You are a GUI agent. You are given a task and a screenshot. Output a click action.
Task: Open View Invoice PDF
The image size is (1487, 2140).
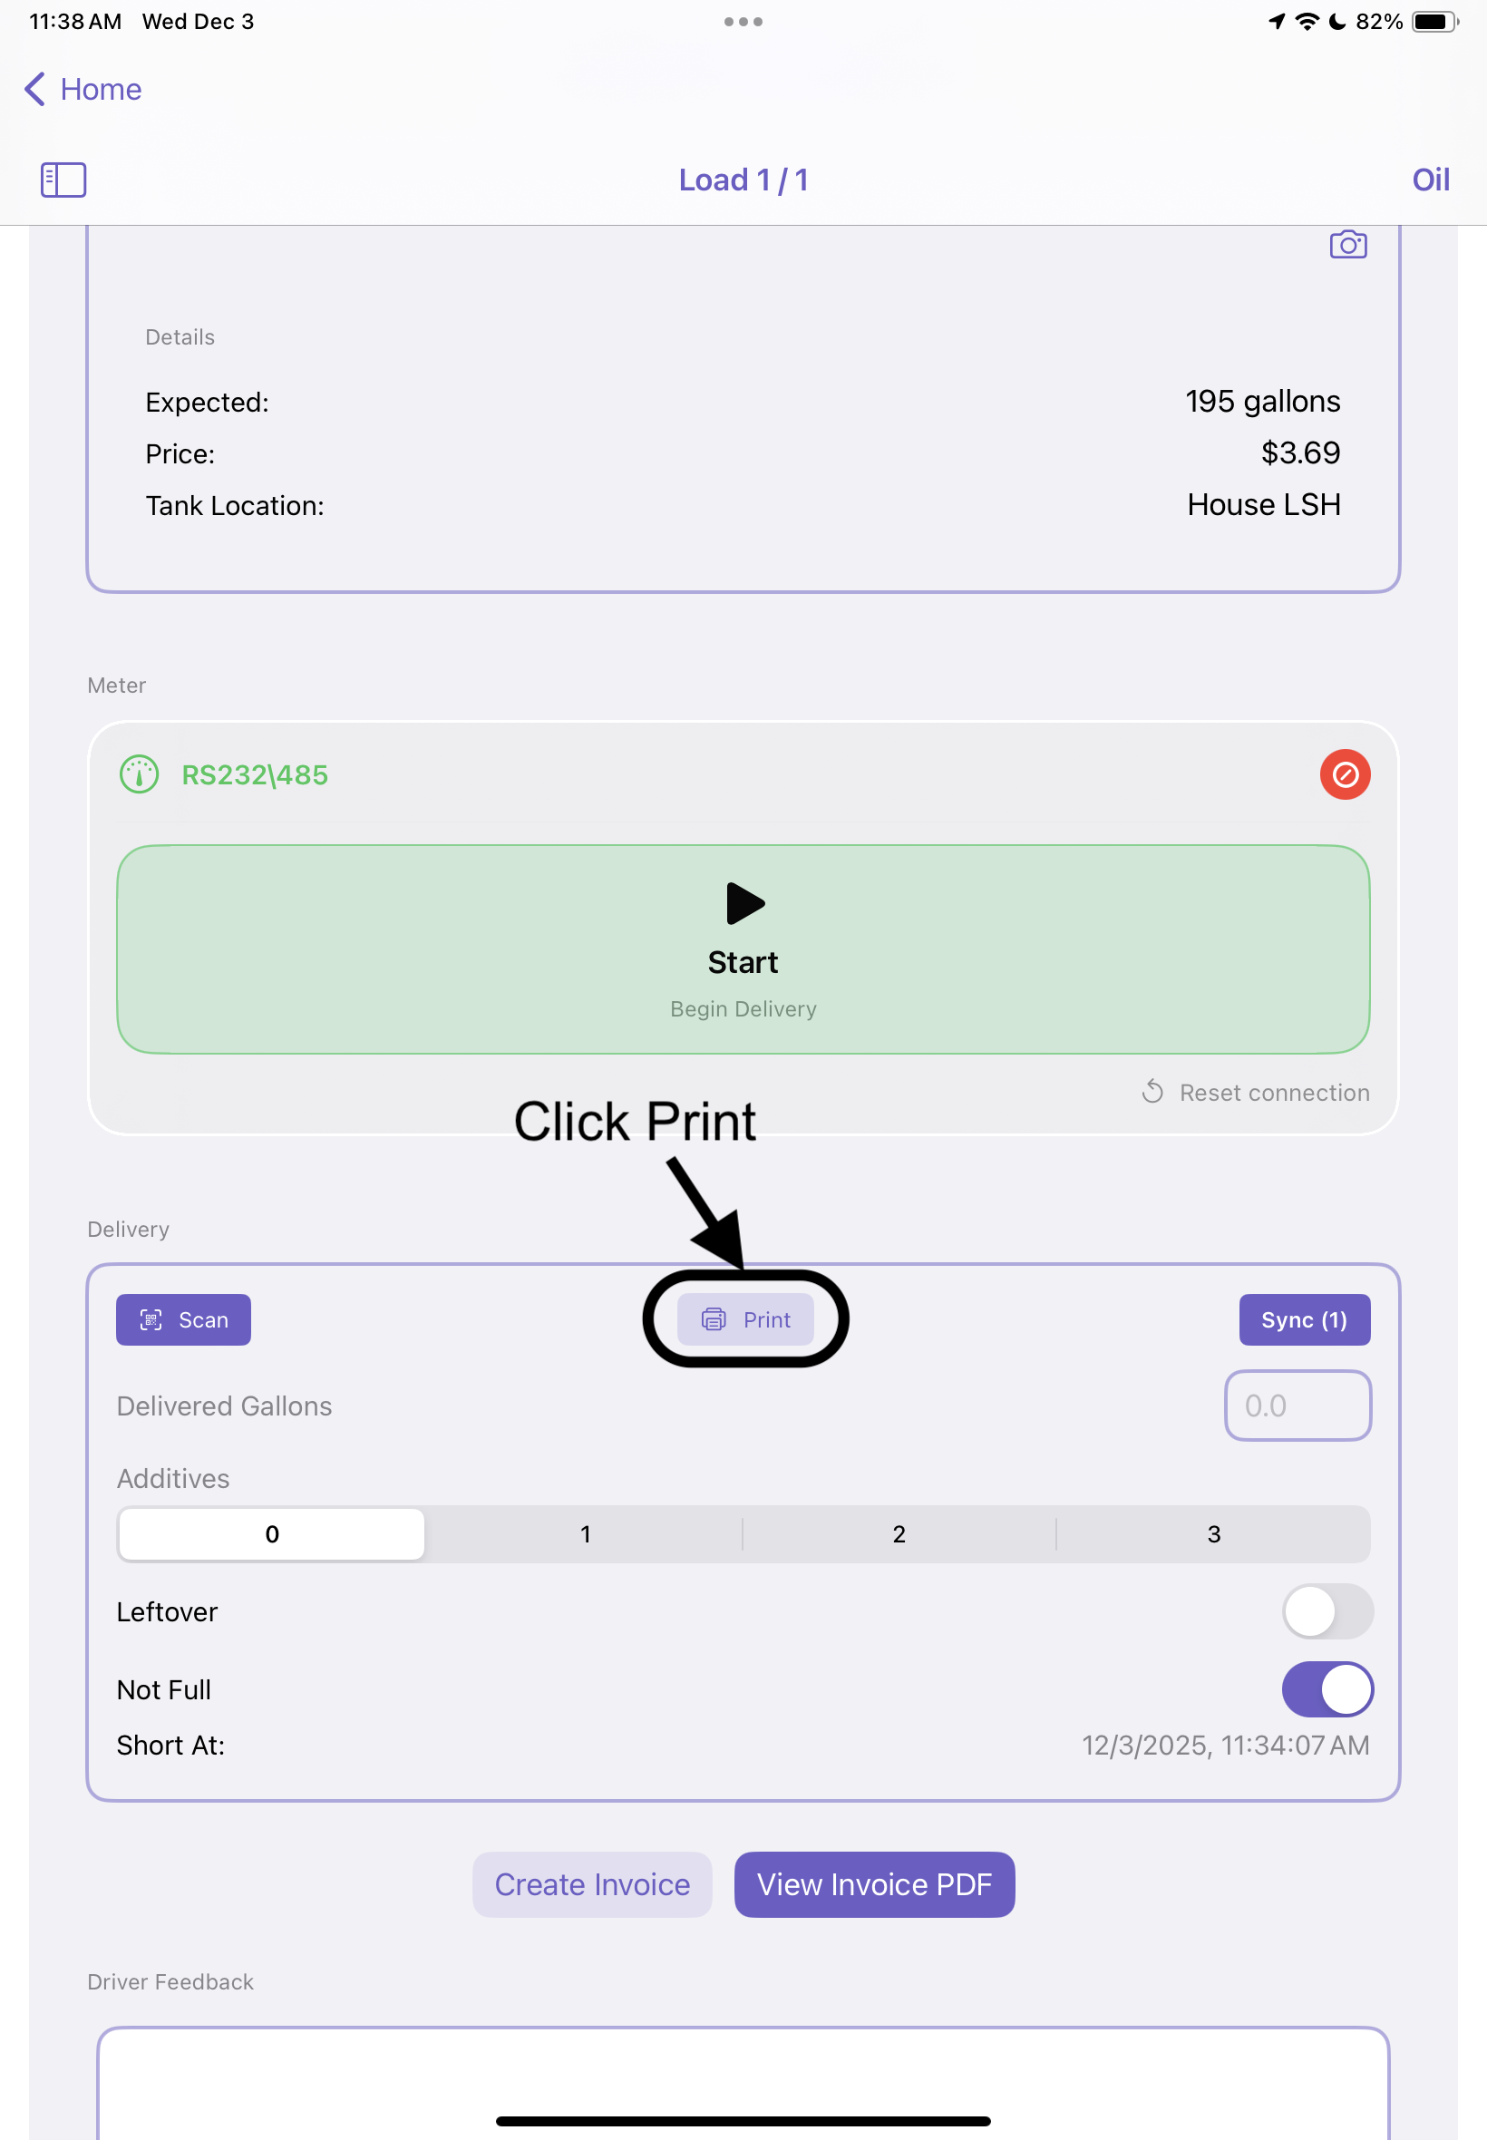pos(873,1883)
